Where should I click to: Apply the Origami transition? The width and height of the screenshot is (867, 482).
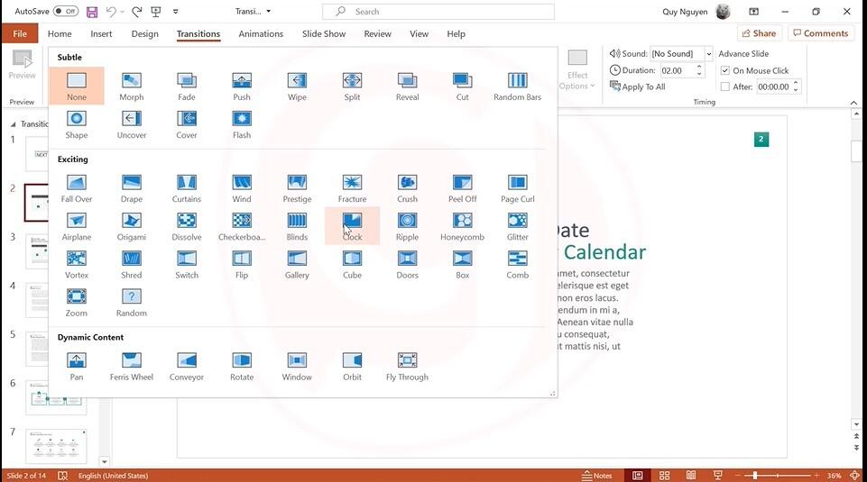coord(132,226)
